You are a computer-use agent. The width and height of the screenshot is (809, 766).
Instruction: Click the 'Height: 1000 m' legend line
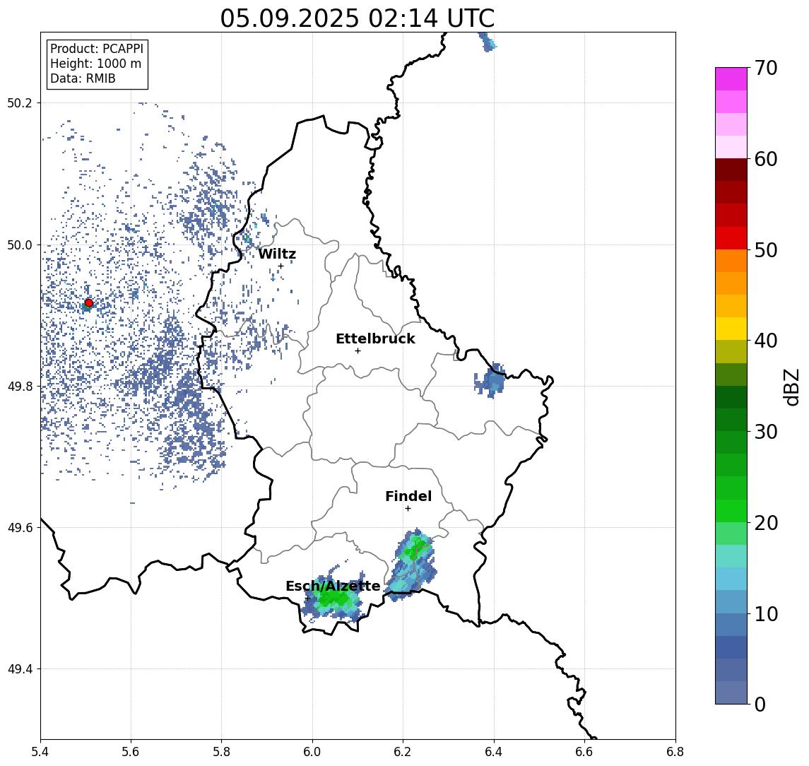[96, 64]
